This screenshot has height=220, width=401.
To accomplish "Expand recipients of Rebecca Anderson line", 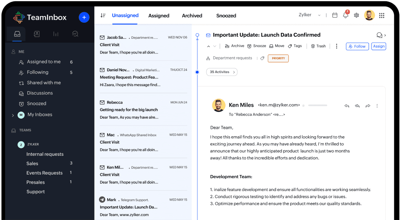I will pos(257,114).
